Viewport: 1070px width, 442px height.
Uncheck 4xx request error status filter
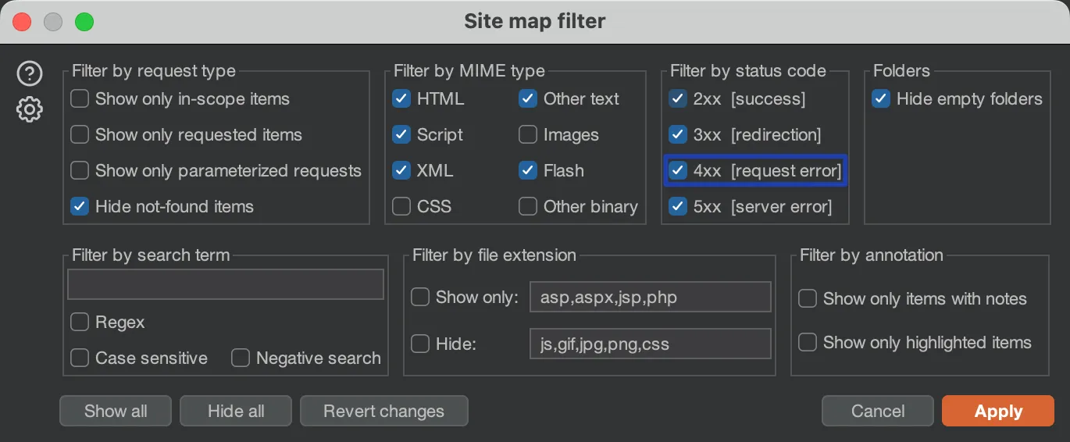pos(678,171)
